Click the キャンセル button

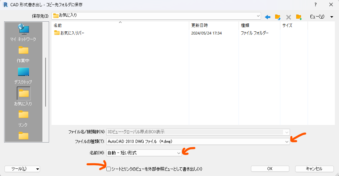tap(314, 169)
